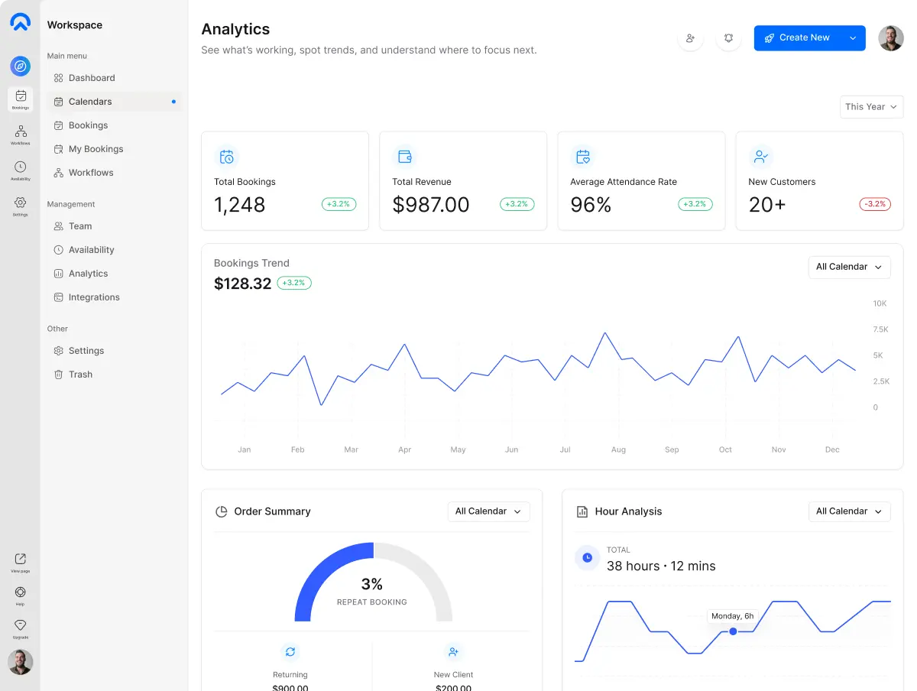Open Trash in the sidebar
917x691 pixels.
80,375
